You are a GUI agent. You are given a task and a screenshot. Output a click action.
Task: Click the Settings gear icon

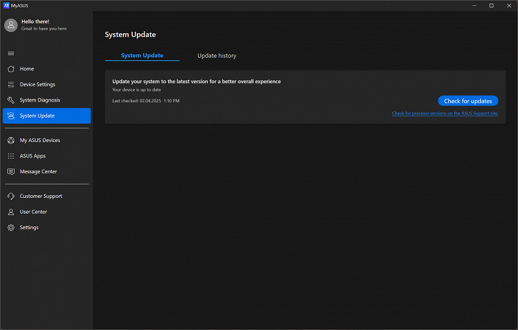pyautogui.click(x=11, y=228)
